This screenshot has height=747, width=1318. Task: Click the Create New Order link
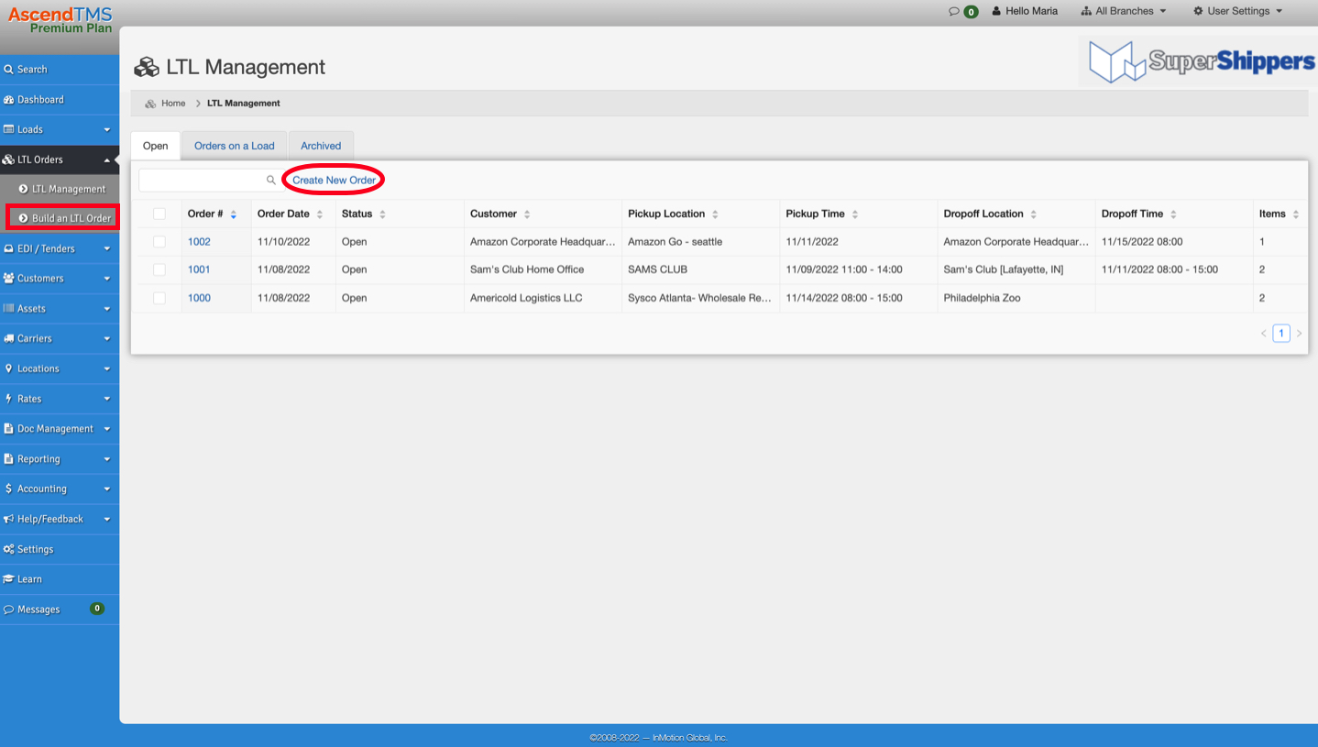tap(334, 181)
